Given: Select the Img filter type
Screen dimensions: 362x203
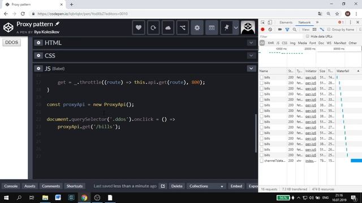Looking at the screenshot, I should [x=292, y=43].
